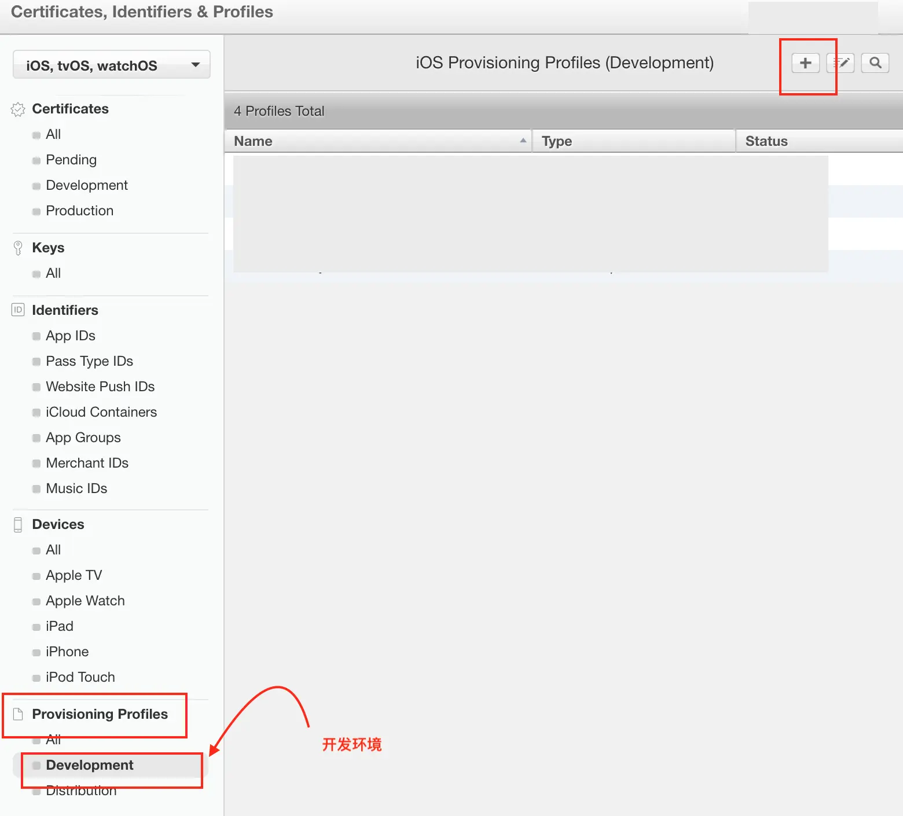Image resolution: width=903 pixels, height=816 pixels.
Task: Open Pass Type IDs list
Action: 90,361
